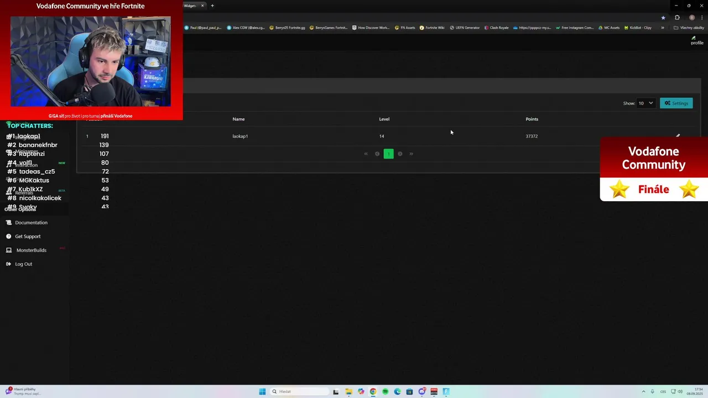Image resolution: width=708 pixels, height=398 pixels.
Task: Expand the bookmarks overflow chevron
Action: coord(662,28)
